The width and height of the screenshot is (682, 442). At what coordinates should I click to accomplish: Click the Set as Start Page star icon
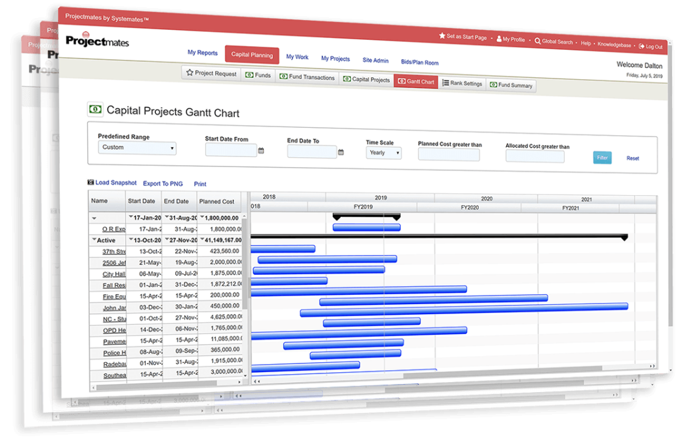click(442, 36)
